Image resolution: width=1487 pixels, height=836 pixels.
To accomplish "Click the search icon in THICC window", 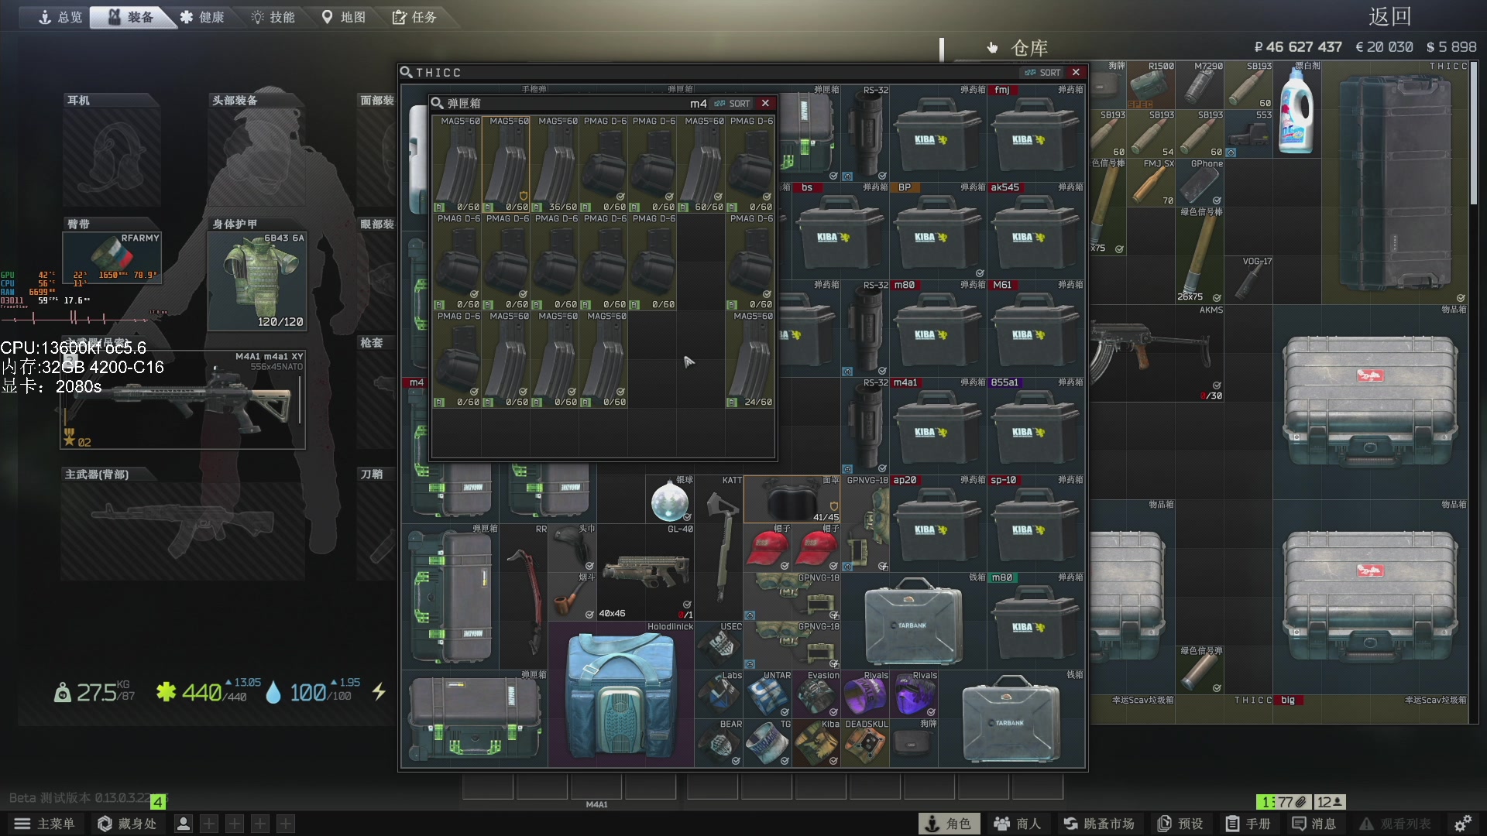I will point(407,72).
